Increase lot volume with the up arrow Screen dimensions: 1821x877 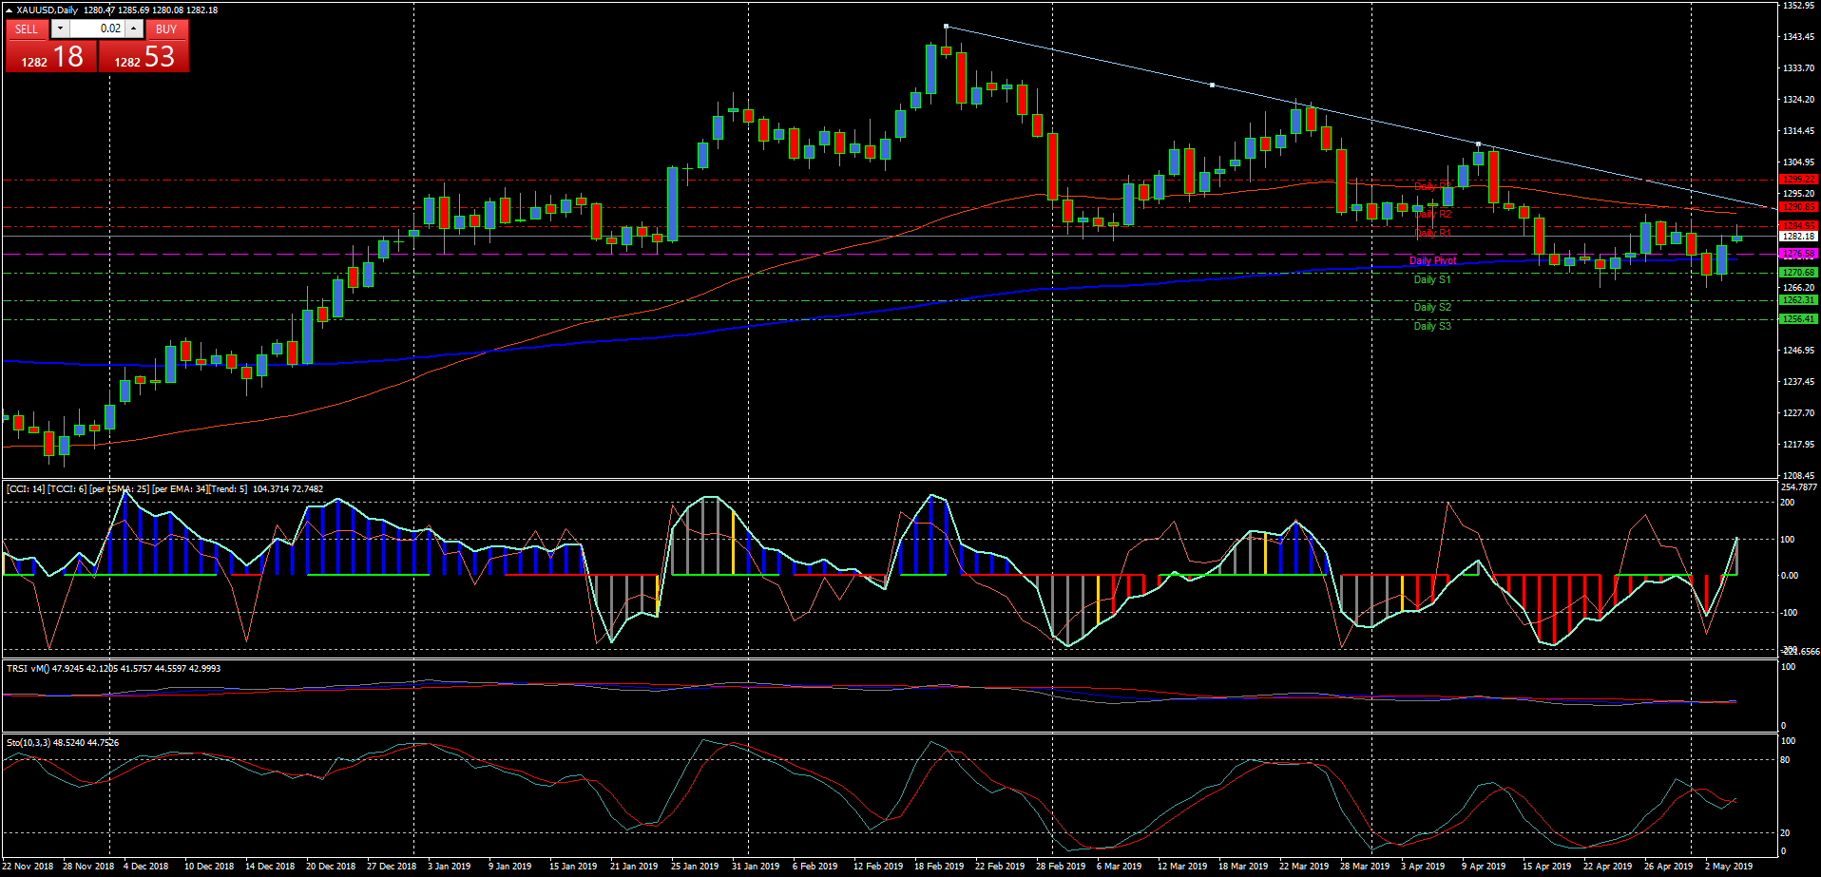[134, 29]
